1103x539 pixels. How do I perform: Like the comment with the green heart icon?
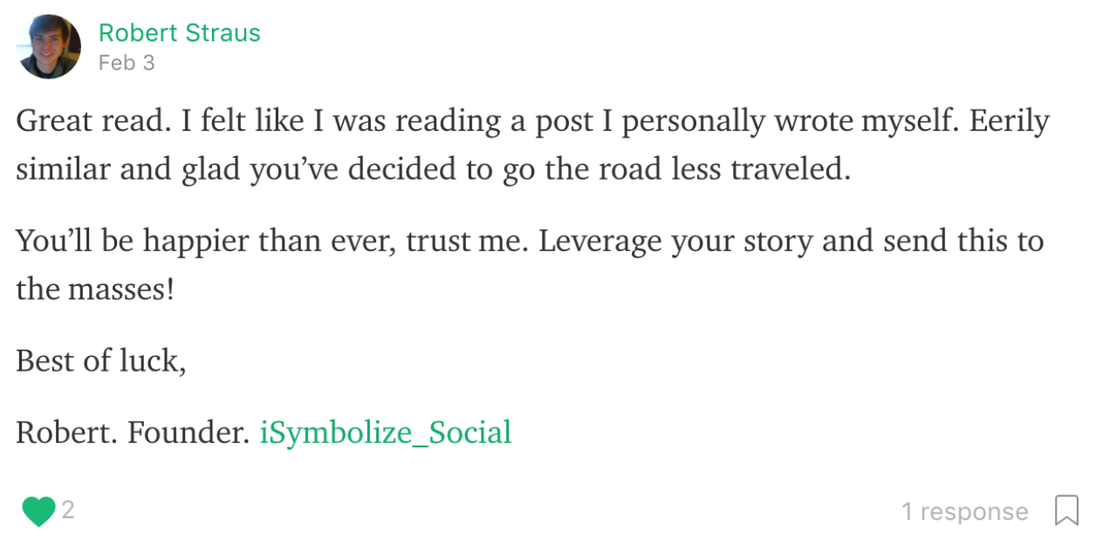coord(38,511)
